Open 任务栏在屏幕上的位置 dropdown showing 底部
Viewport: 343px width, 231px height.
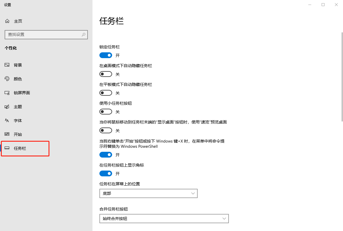[x=148, y=193]
